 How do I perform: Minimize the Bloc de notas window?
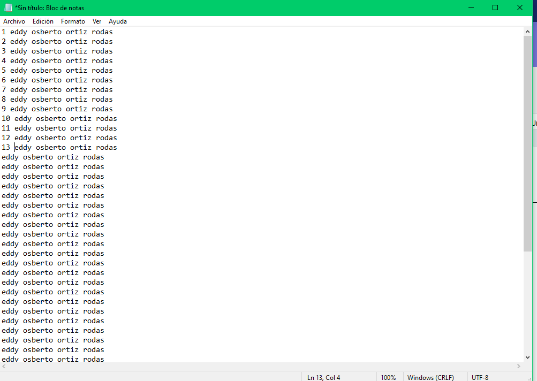pos(471,7)
